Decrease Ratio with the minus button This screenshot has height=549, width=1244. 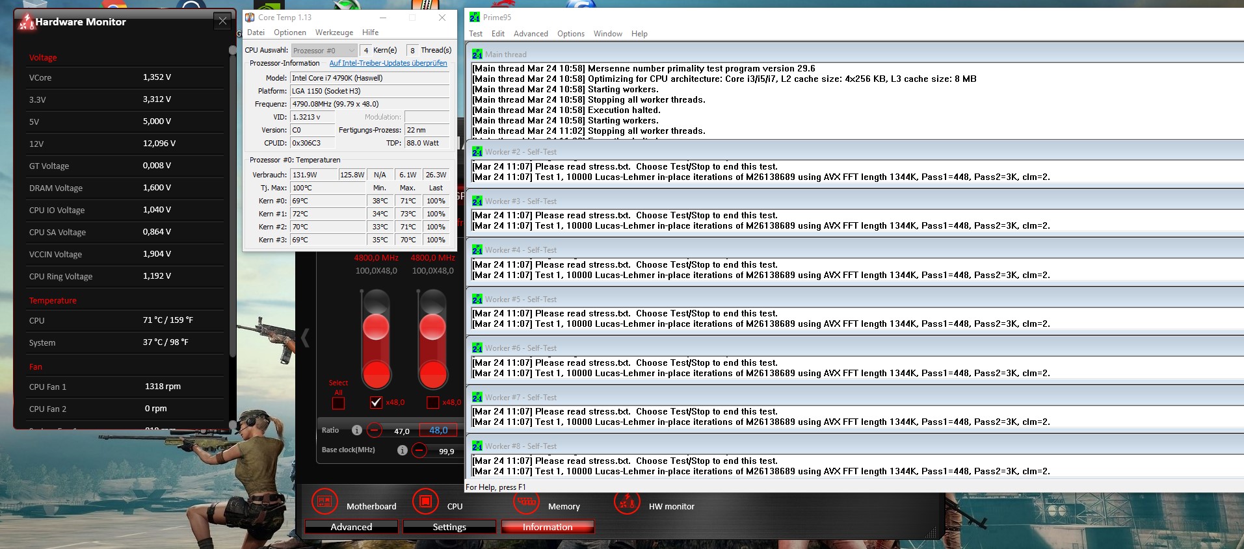(375, 430)
